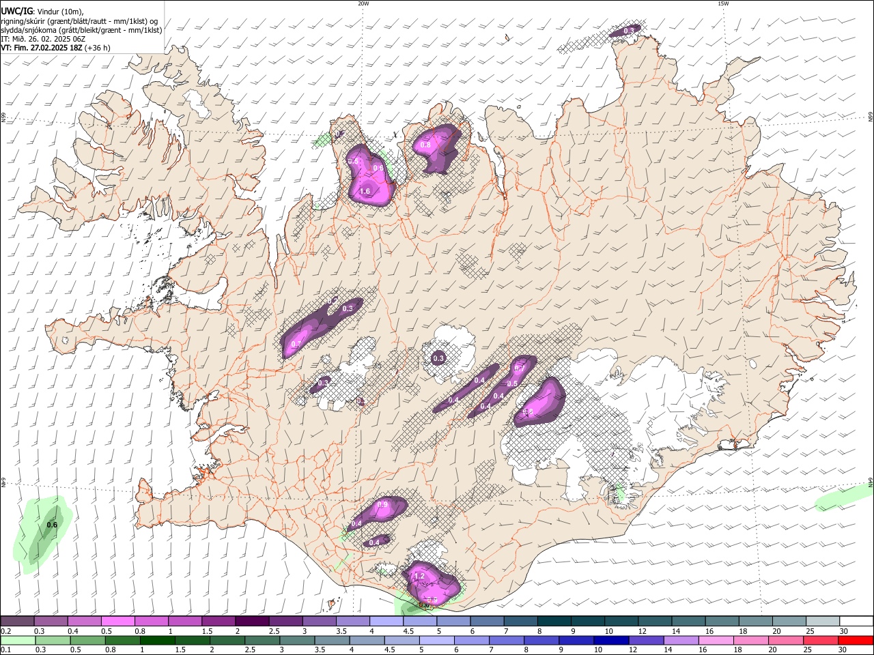
Task: Select the top-row legend swatch between 1 and 1.5
Action: click(x=184, y=622)
